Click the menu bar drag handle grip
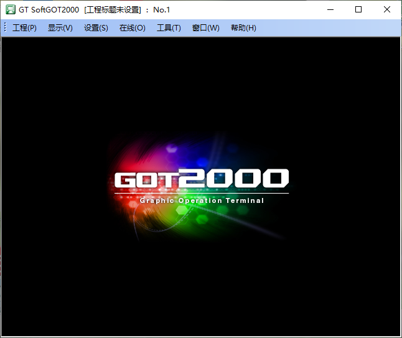 tap(5, 27)
